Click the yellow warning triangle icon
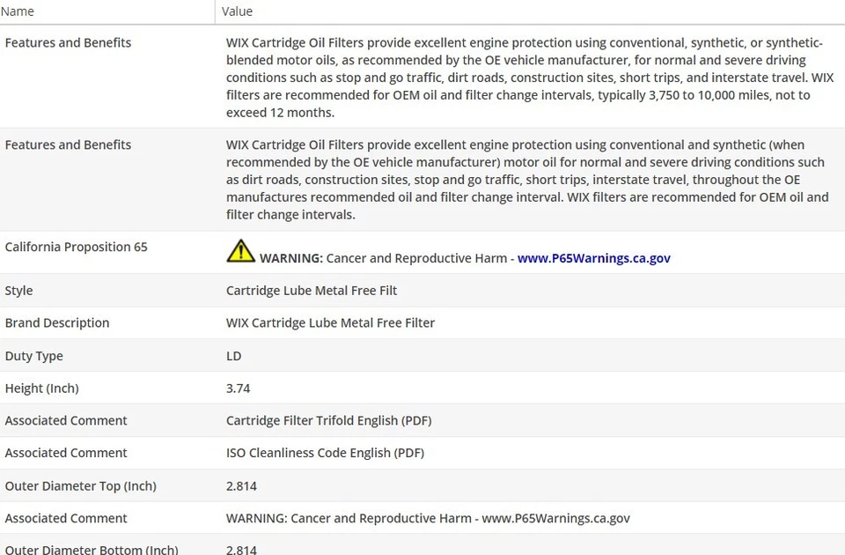This screenshot has height=555, width=845. coord(240,251)
